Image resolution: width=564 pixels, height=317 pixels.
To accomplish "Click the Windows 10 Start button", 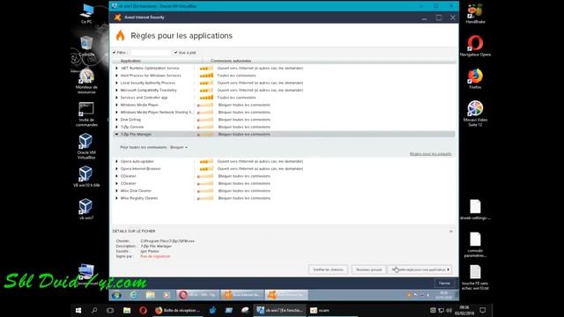I will tap(78, 310).
